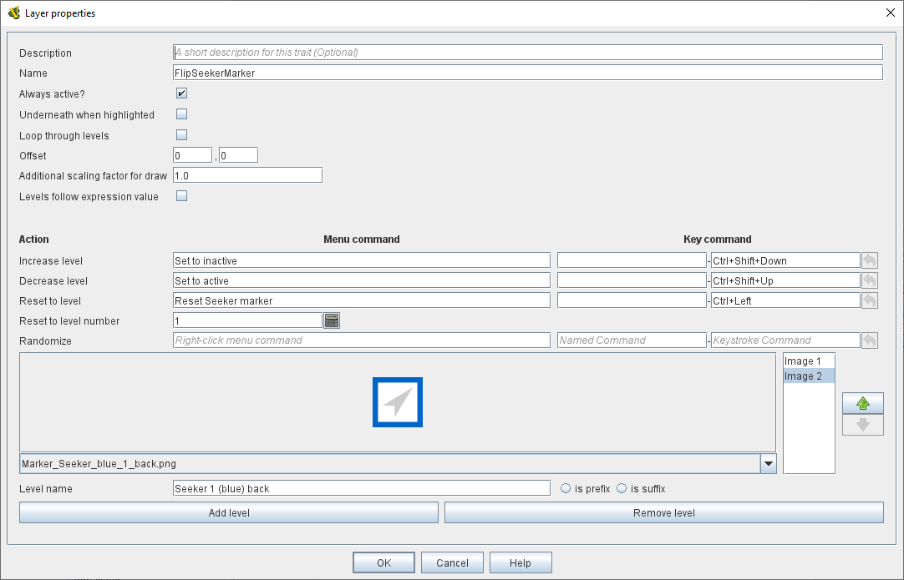
Task: Select the 'is suffix' radio button
Action: point(622,488)
